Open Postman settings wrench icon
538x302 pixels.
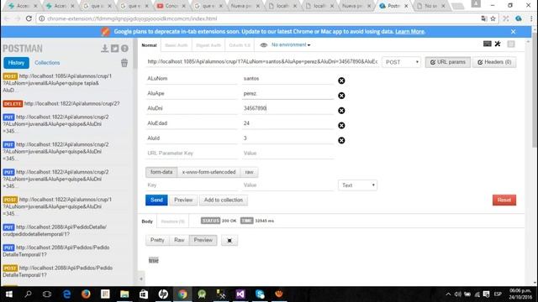tap(498, 44)
